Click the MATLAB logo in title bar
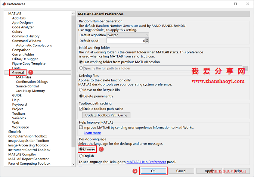The image size is (254, 177). [4, 4]
